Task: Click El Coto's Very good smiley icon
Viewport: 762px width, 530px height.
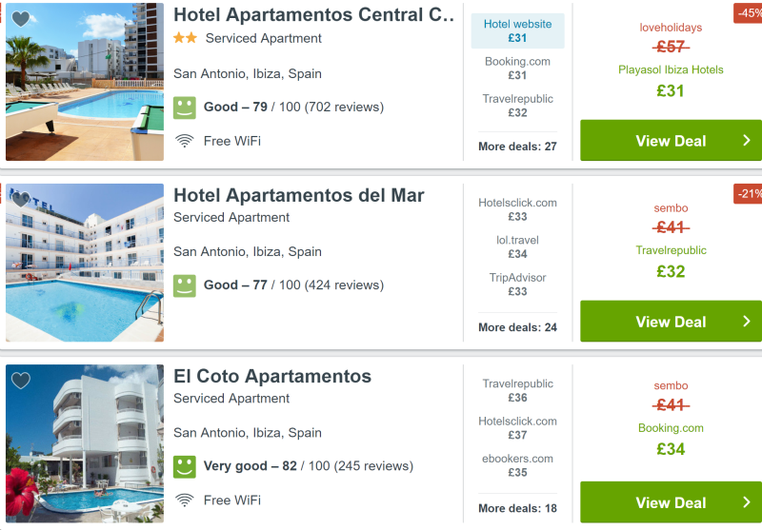Action: (185, 466)
